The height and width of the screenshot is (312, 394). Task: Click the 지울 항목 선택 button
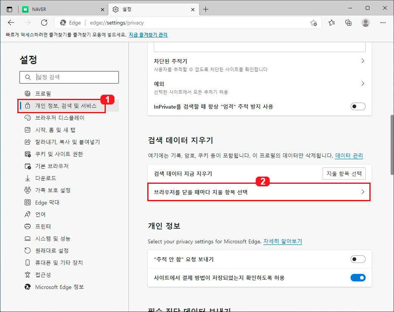click(344, 173)
